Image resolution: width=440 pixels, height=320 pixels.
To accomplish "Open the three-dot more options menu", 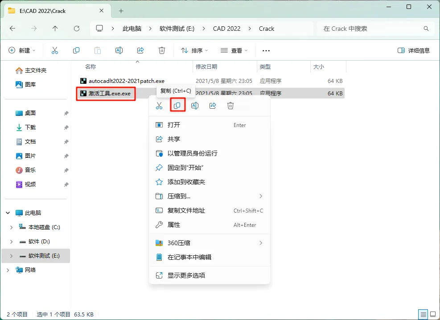I will pyautogui.click(x=266, y=51).
